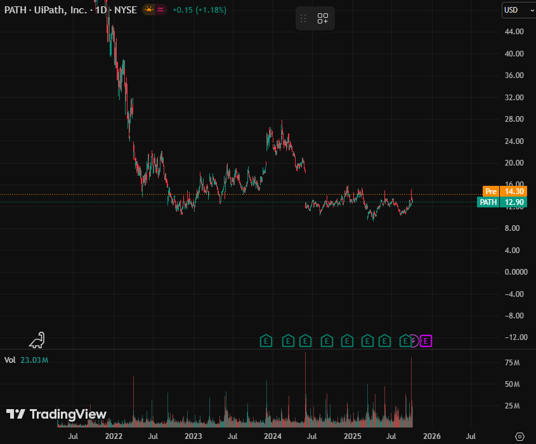Click the 36.00 price axis label
536x444 pixels.
pyautogui.click(x=514, y=75)
